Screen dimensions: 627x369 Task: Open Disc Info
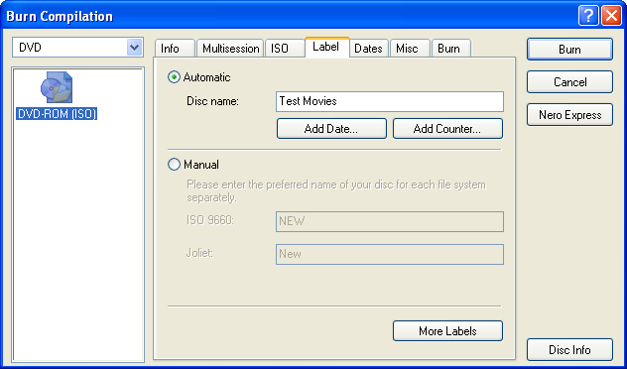pyautogui.click(x=569, y=350)
